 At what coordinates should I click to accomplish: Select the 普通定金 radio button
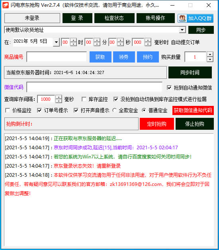coord(144,110)
